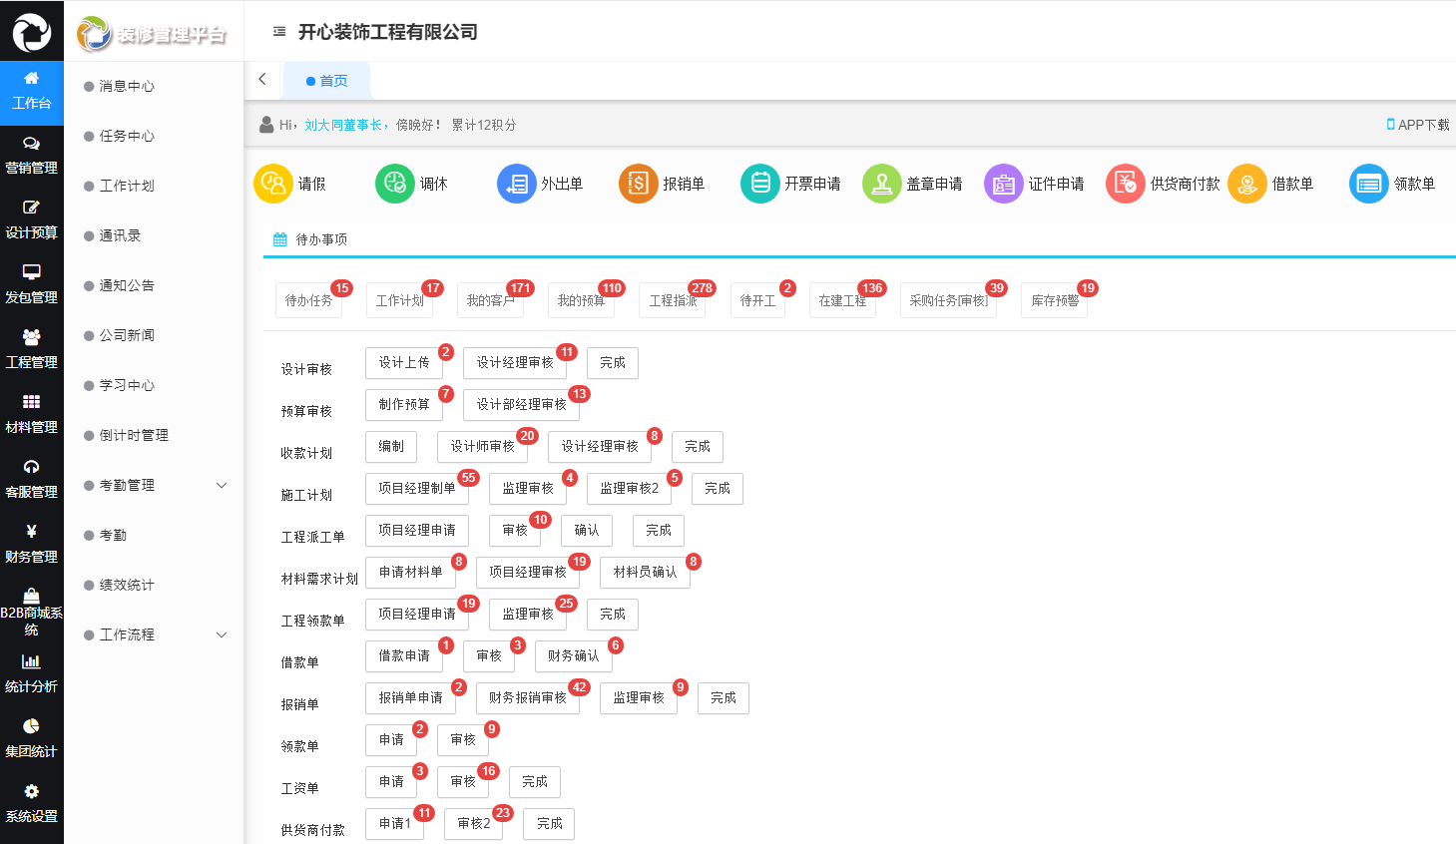Screen dimensions: 1456x844
Task: Collapse the tab bar with the left arrow
Action: coord(262,79)
